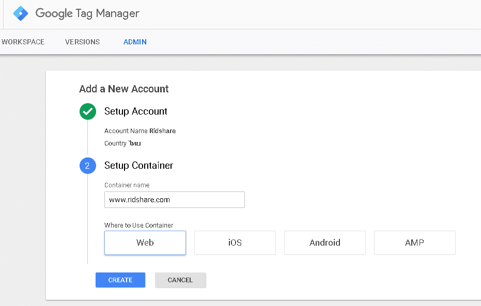Choose AMP as container platform
Image resolution: width=481 pixels, height=306 pixels.
[x=415, y=243]
